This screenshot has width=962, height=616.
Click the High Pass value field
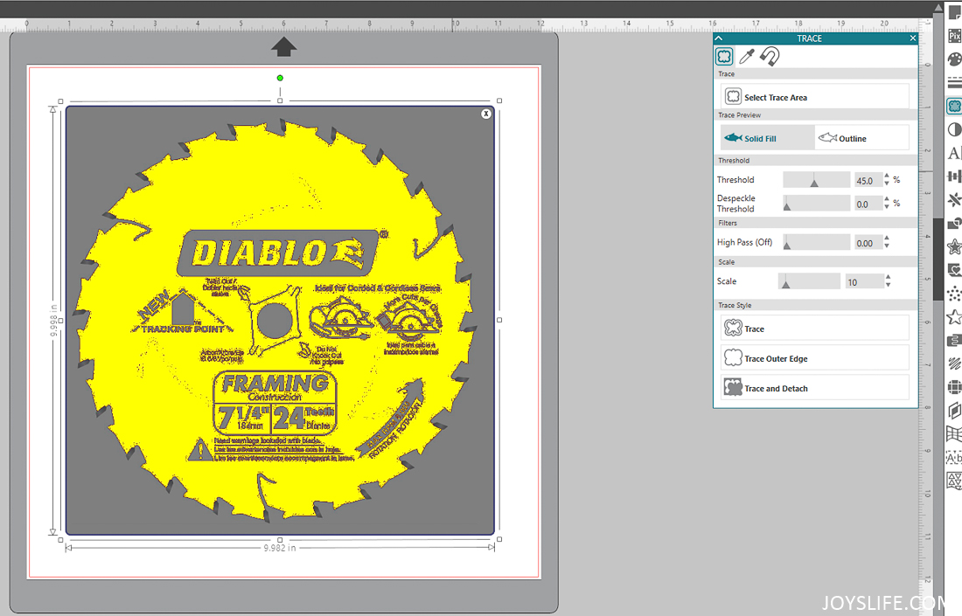coord(868,243)
